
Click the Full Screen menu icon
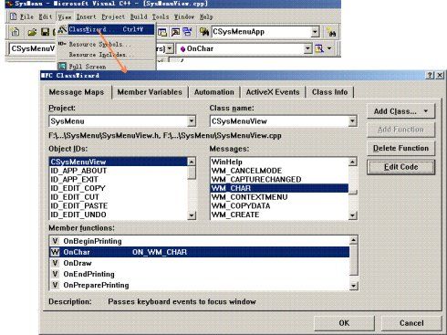(x=62, y=66)
